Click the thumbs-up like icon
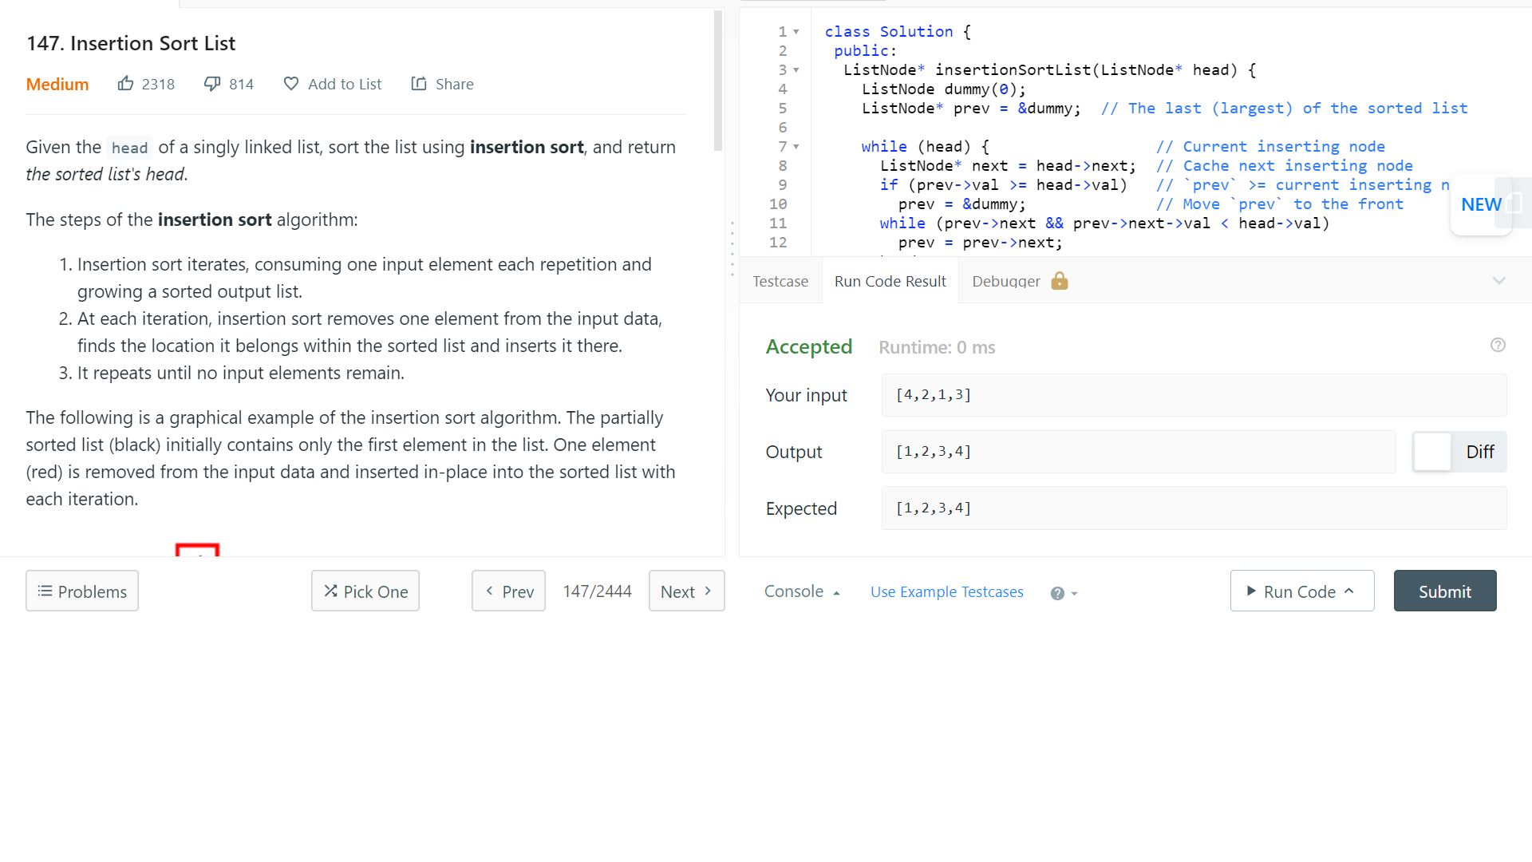The image size is (1532, 862). tap(126, 84)
